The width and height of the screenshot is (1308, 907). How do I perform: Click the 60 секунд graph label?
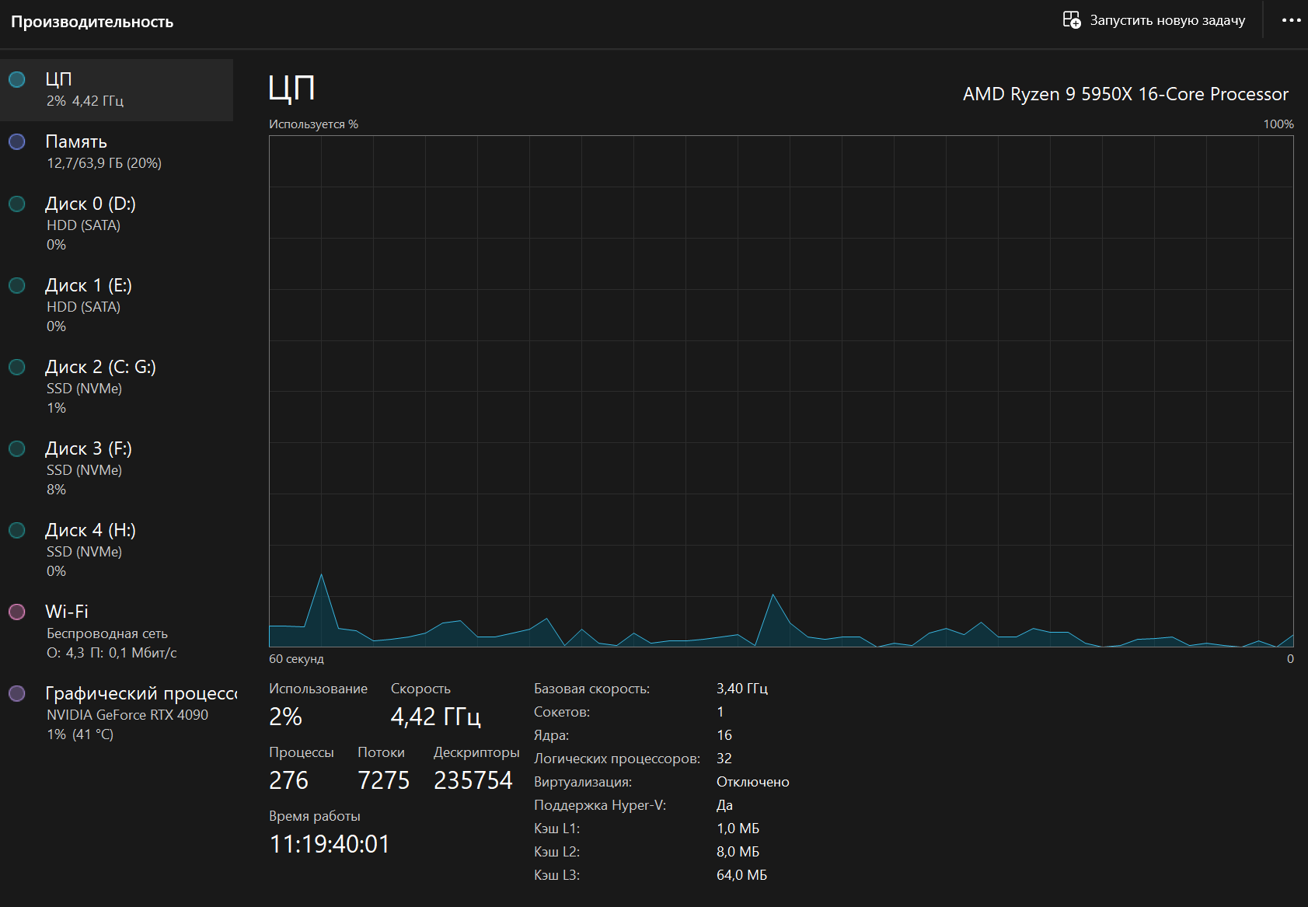point(296,659)
